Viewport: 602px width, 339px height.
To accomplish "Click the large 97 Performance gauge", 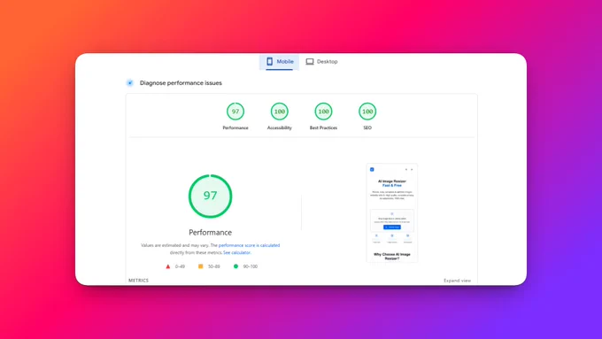I will [x=211, y=196].
